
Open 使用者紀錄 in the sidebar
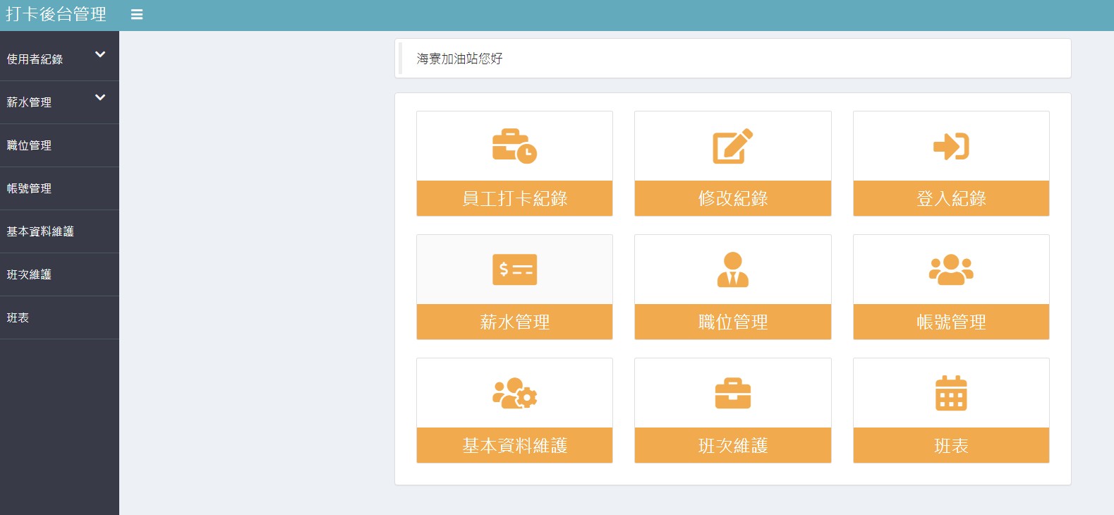pos(35,59)
